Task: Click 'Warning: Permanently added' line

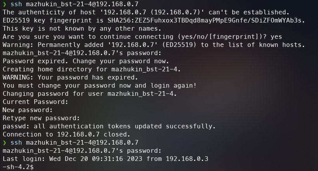Action: pos(154,45)
